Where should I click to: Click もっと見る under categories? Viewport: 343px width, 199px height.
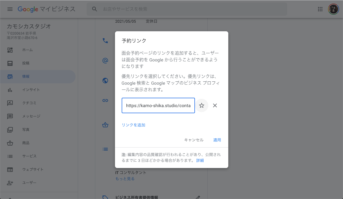[x=125, y=179]
